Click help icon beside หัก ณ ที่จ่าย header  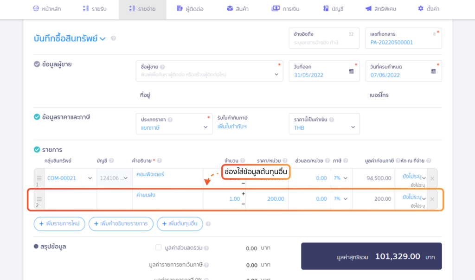click(429, 161)
